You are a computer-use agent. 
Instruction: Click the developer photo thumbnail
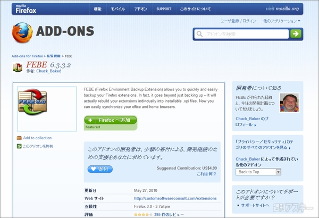pos(289,103)
